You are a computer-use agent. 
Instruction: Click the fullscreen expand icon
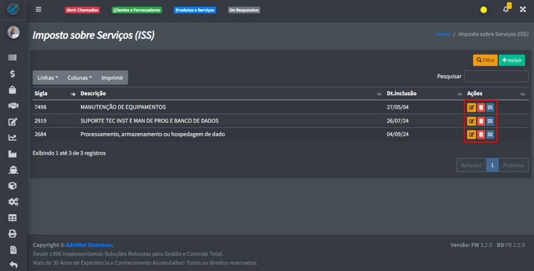click(x=523, y=9)
